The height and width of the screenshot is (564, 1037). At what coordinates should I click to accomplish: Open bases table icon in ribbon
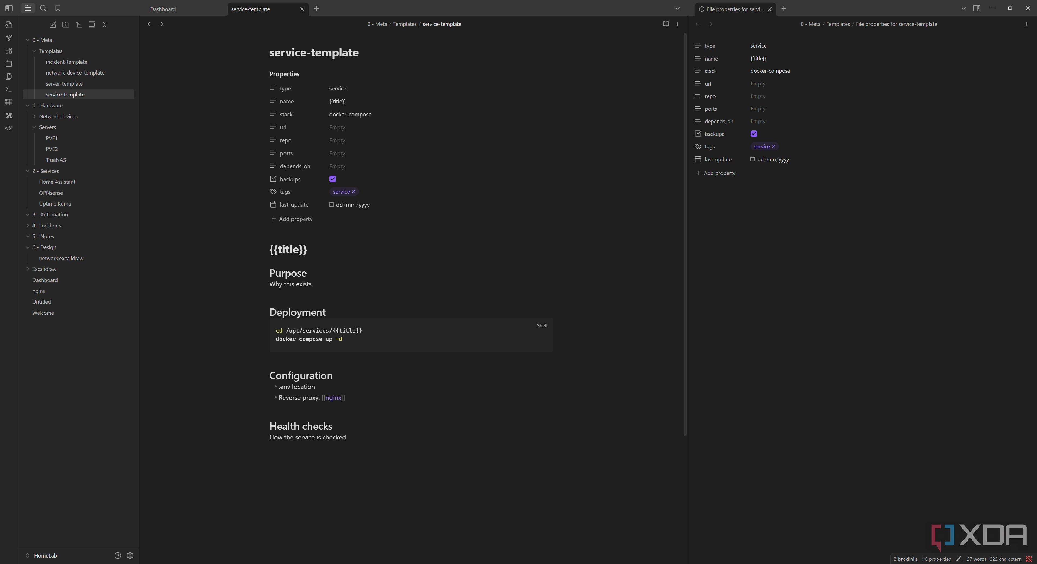(x=9, y=102)
